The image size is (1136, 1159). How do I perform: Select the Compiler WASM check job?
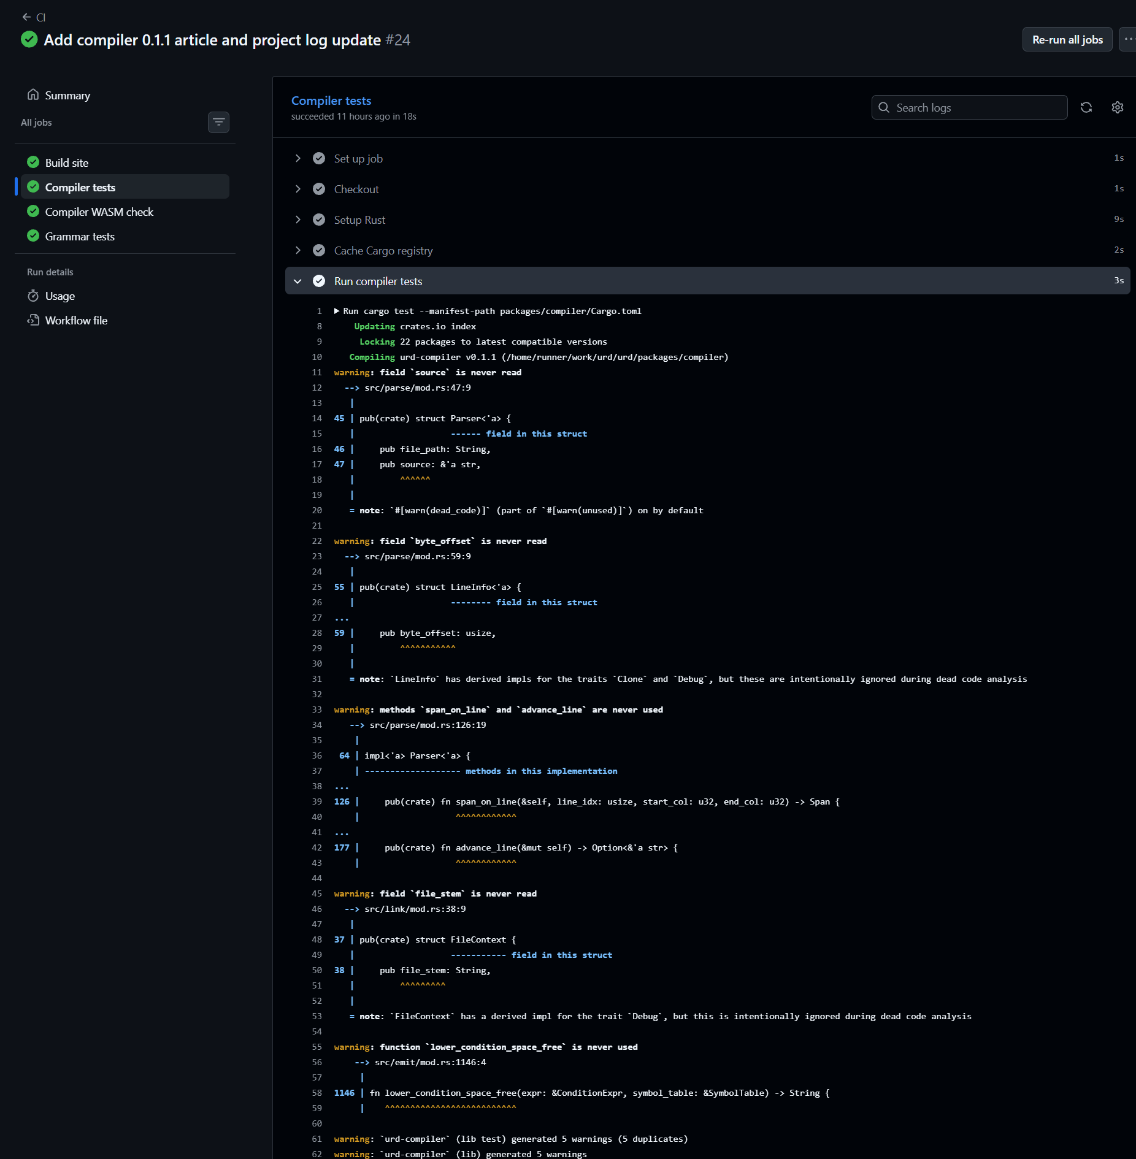click(99, 212)
